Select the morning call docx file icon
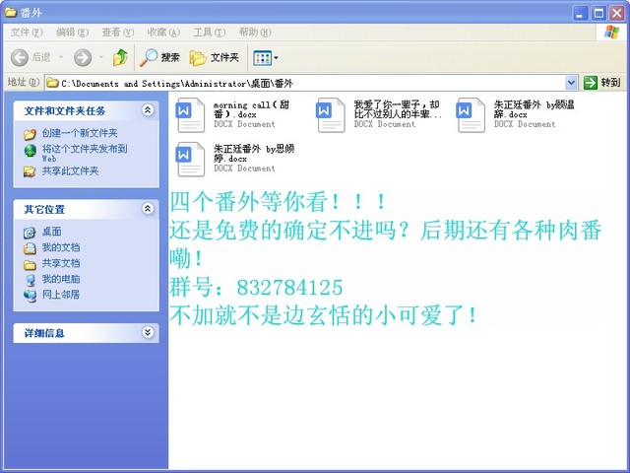 point(190,115)
